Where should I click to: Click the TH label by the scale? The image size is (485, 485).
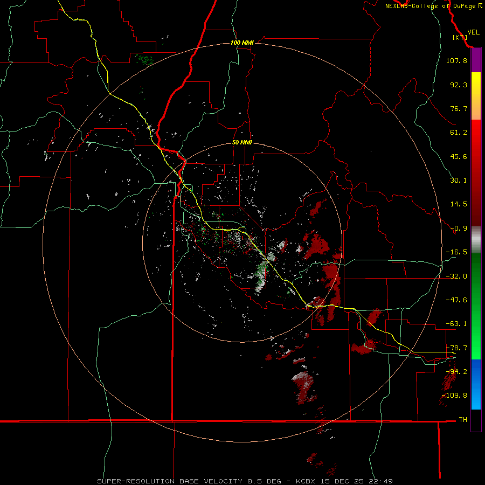click(x=463, y=420)
